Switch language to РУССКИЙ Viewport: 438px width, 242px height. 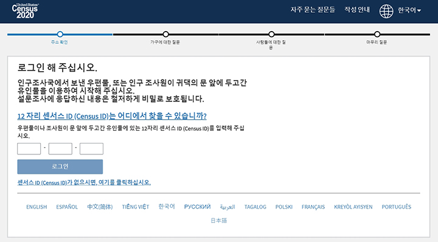(197, 207)
